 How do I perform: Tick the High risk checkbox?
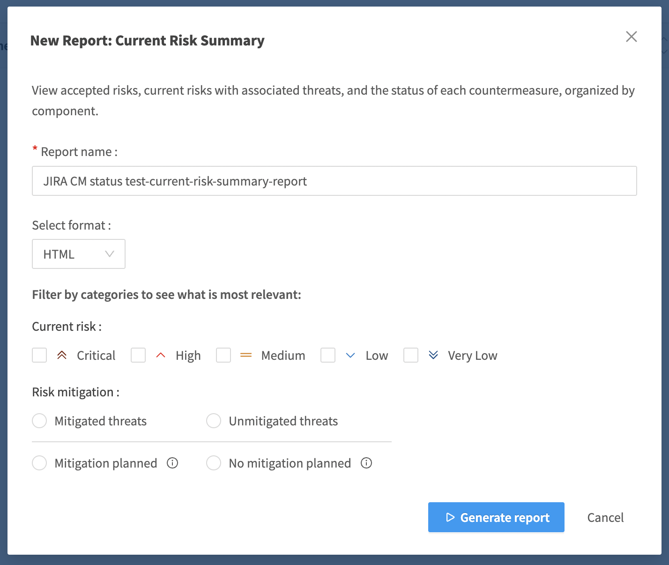(x=138, y=355)
